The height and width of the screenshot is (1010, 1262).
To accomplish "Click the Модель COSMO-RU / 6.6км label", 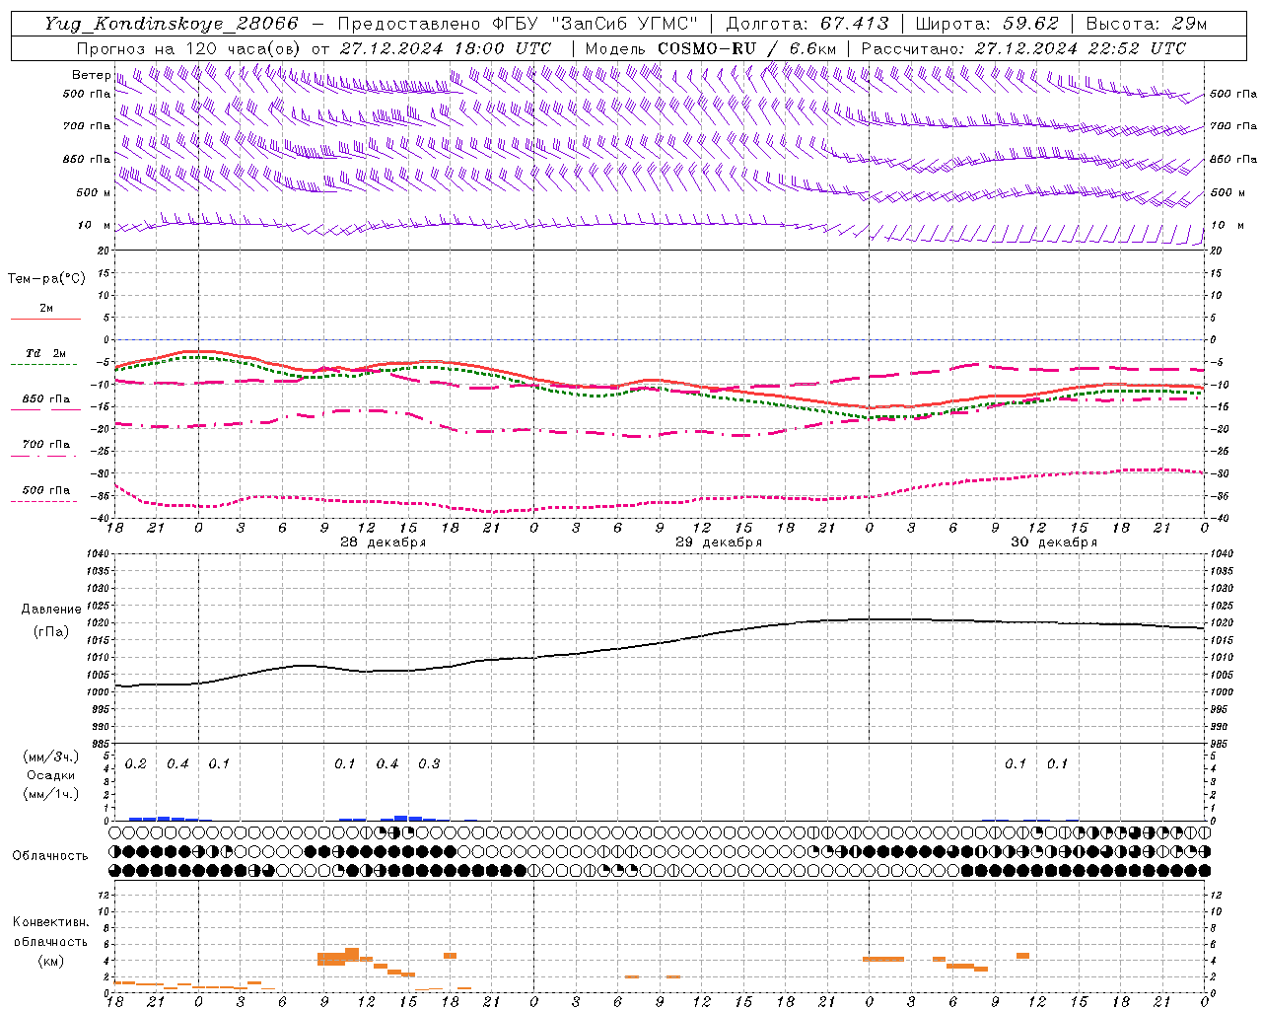I will 711,48.
